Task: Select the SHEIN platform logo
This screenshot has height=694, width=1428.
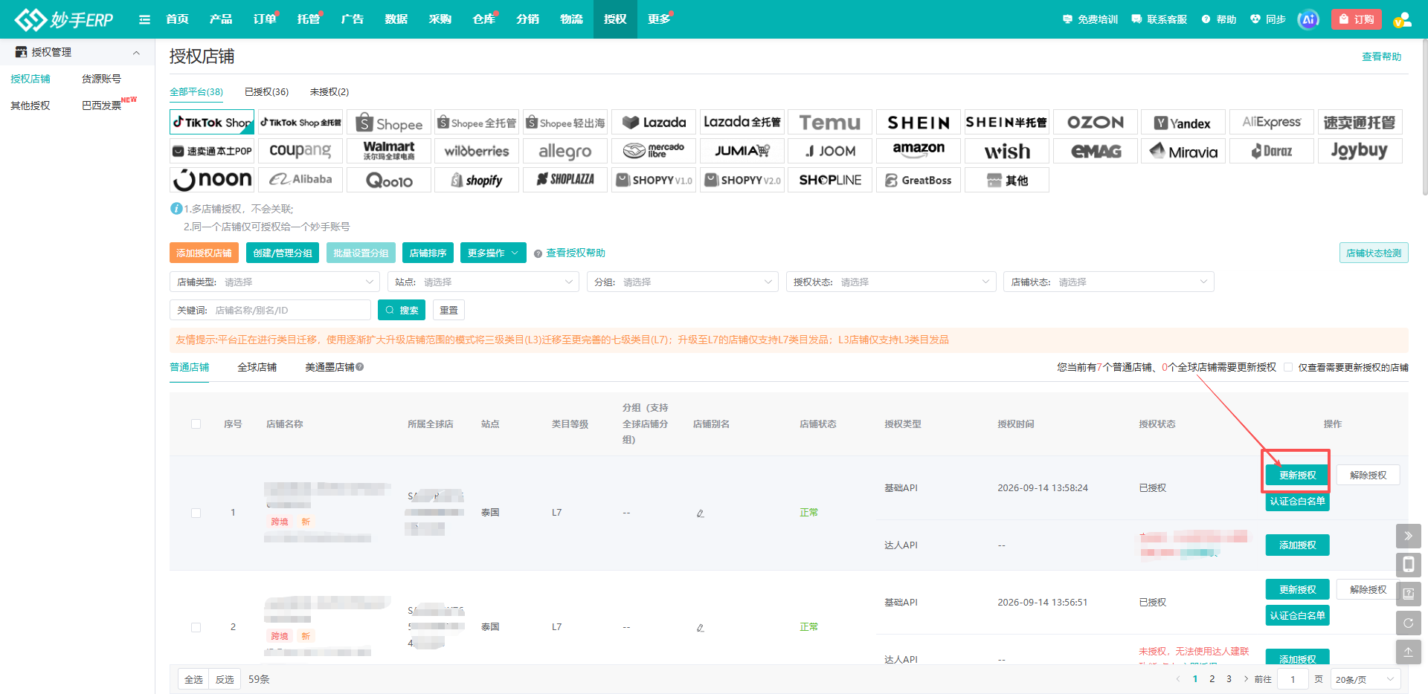Action: [x=919, y=123]
